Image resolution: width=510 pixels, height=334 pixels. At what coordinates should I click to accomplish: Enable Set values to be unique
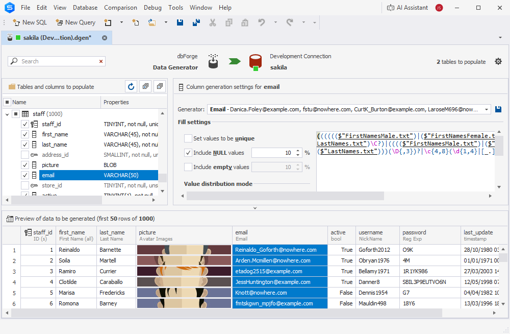click(x=188, y=138)
